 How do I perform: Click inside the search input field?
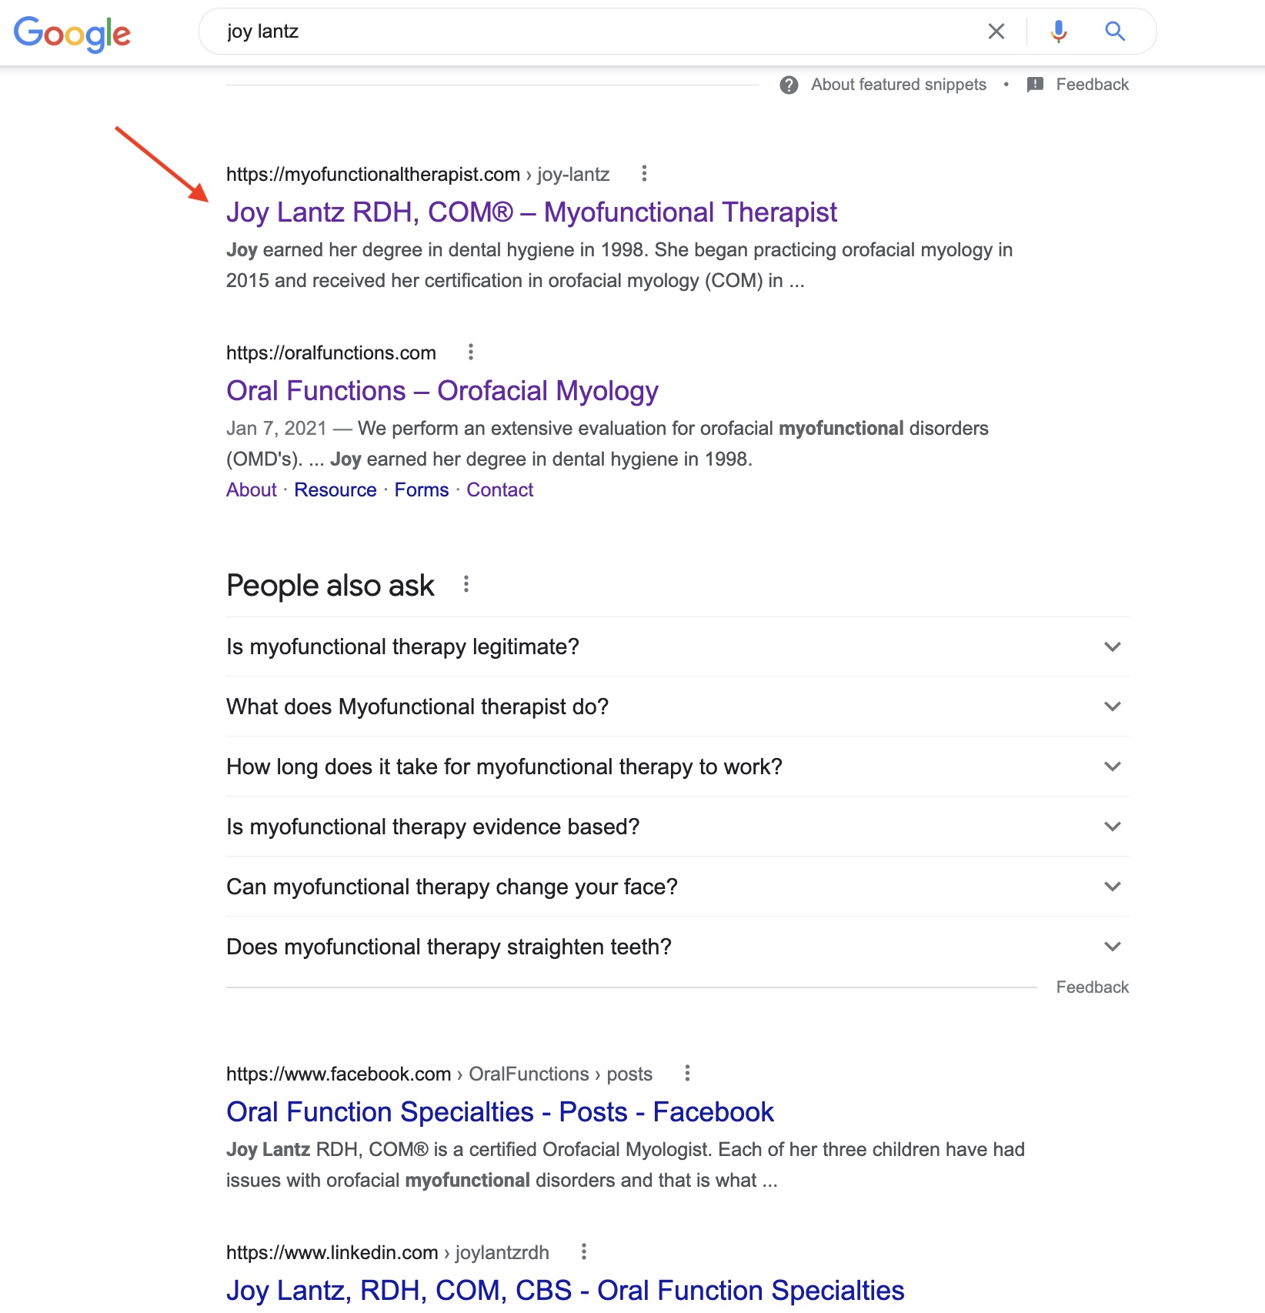539,32
